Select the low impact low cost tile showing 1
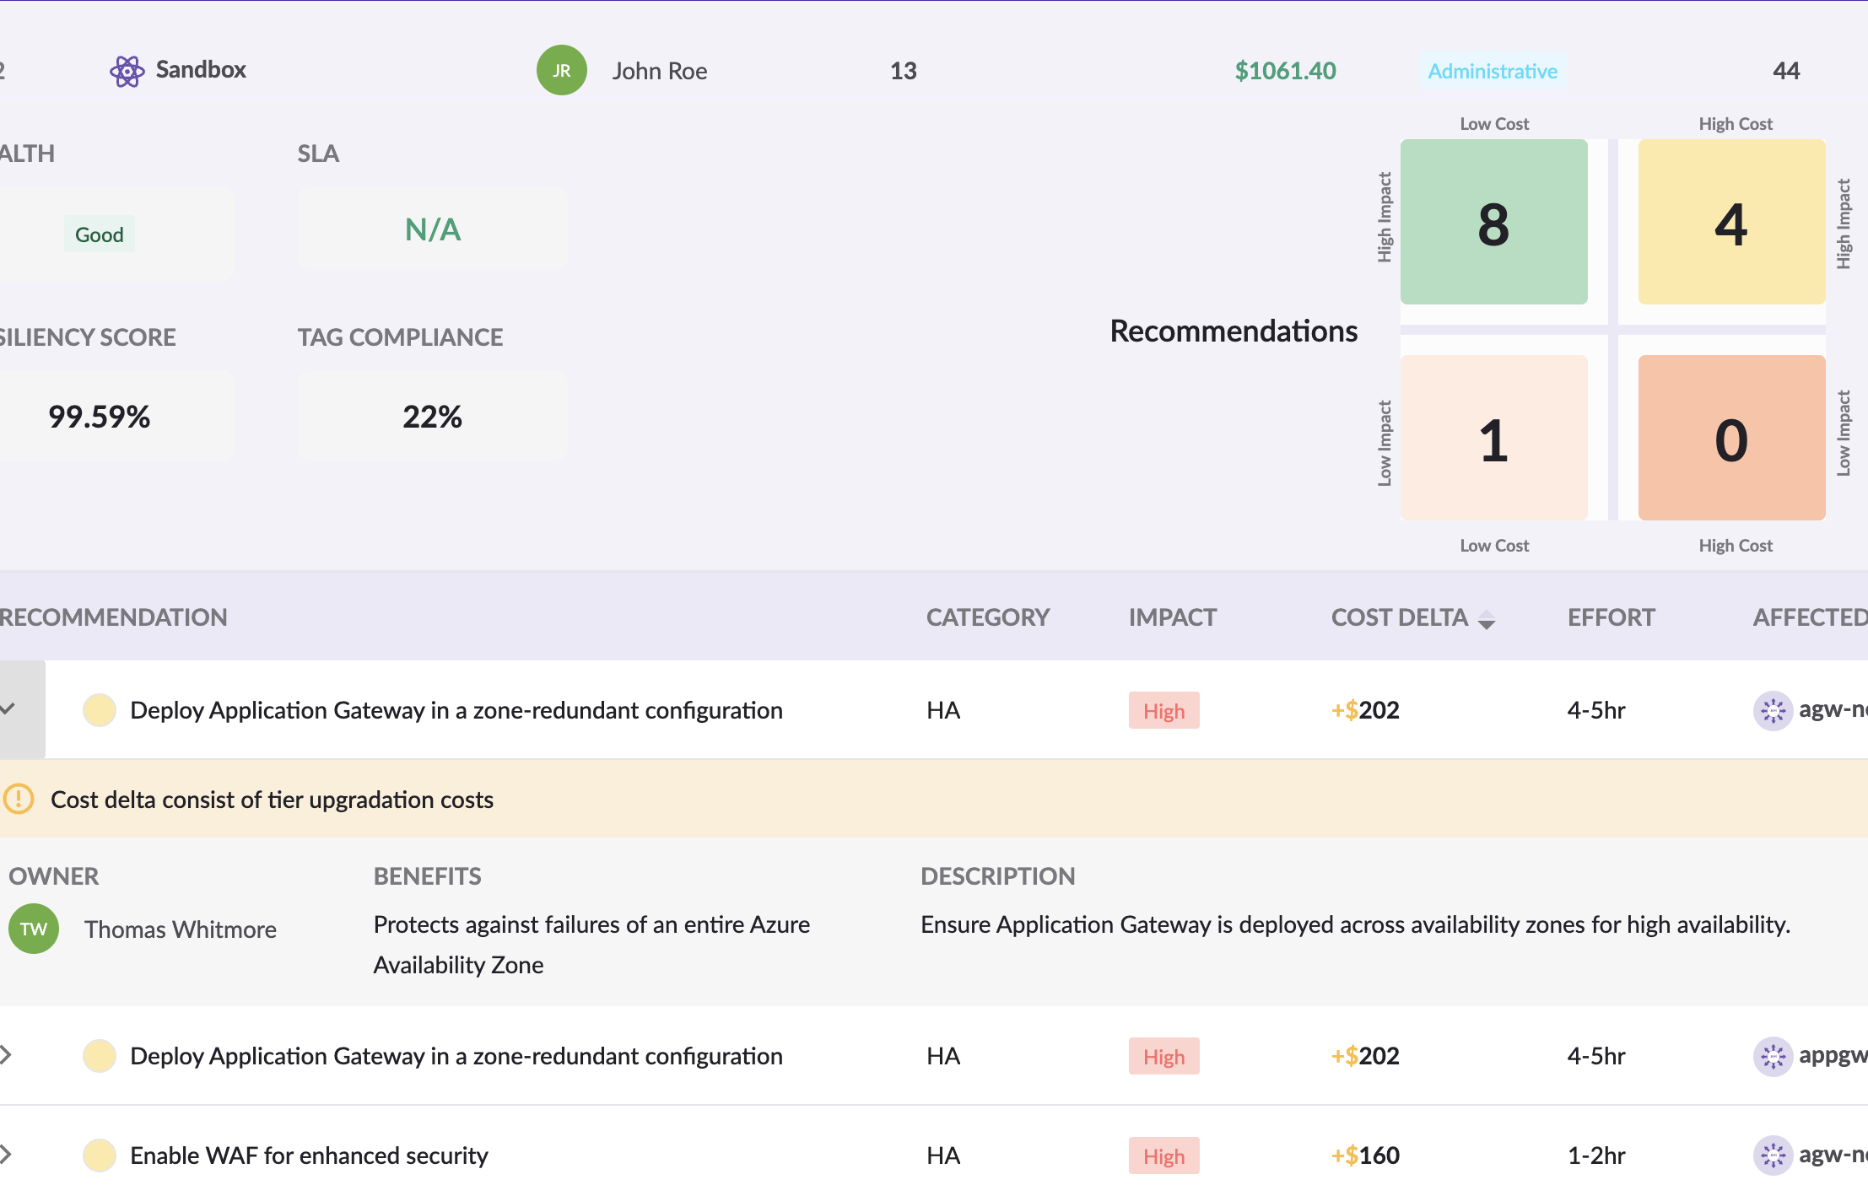 (1493, 438)
